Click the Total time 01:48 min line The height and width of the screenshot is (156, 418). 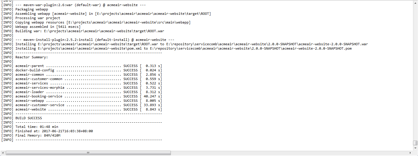pyautogui.click(x=37, y=127)
